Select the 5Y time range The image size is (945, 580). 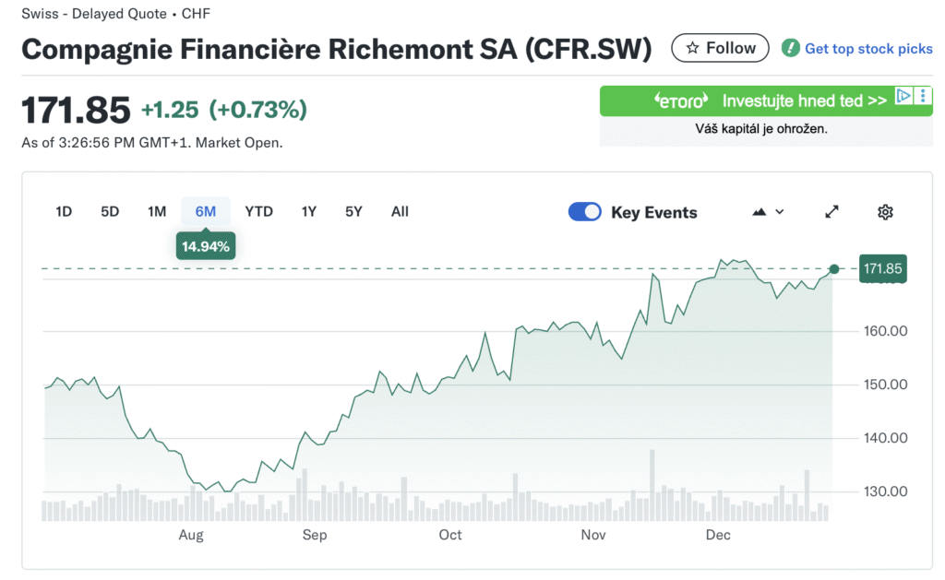pyautogui.click(x=353, y=211)
